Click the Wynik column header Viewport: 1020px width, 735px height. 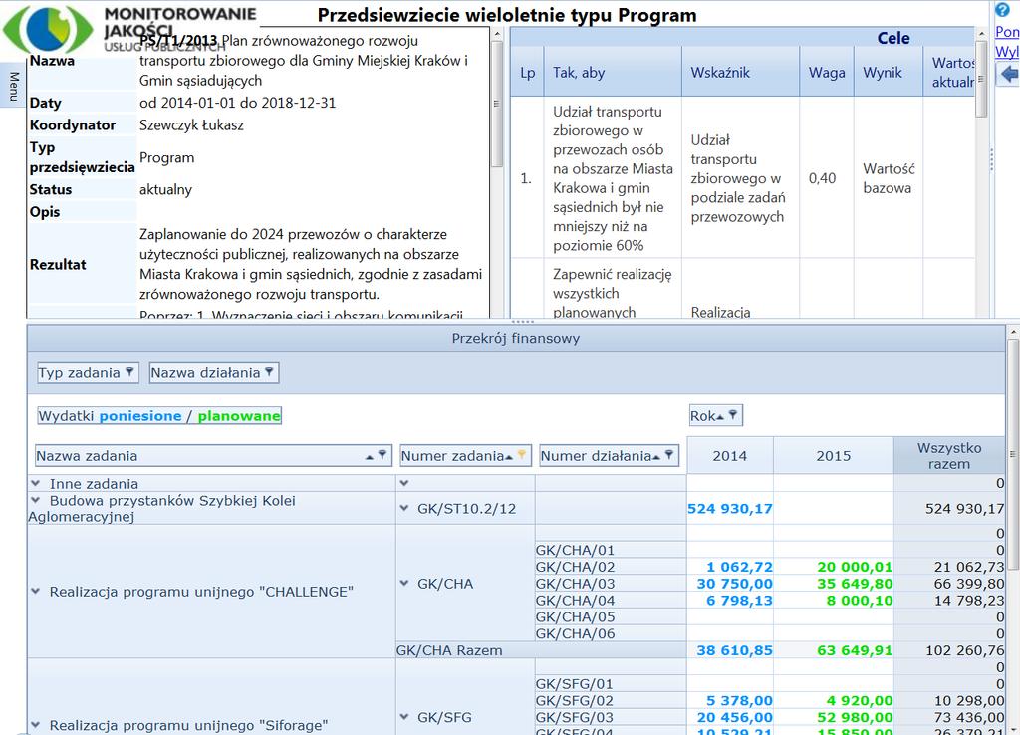point(888,72)
